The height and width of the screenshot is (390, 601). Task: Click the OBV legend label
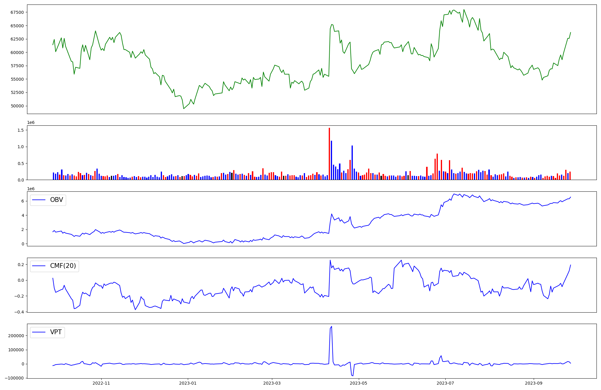[56, 200]
